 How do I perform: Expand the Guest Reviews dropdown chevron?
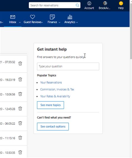coord(42,22)
